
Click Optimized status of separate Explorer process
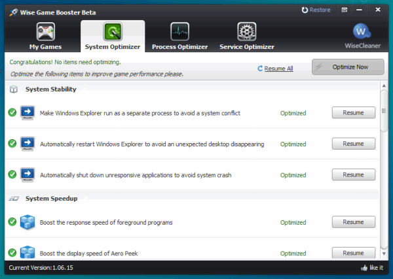coord(293,113)
